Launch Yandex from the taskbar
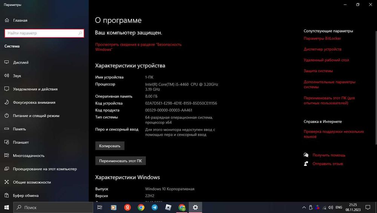Viewport: 377px width, 213px height. point(127,207)
